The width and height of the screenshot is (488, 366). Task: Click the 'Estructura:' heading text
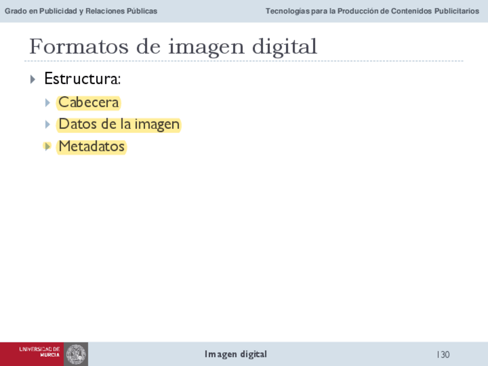[82, 78]
